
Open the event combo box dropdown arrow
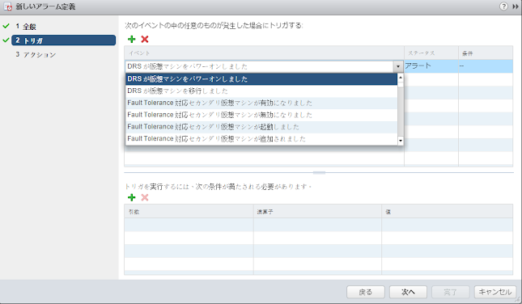click(x=398, y=66)
